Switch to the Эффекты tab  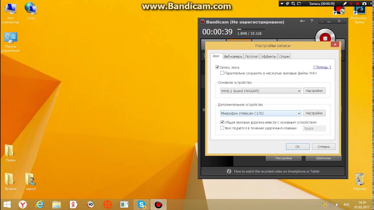tap(269, 56)
